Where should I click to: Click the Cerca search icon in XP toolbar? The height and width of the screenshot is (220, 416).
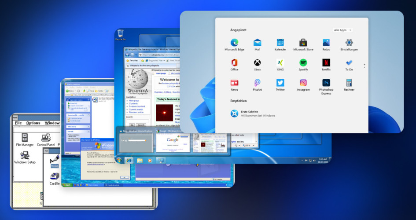90,91
